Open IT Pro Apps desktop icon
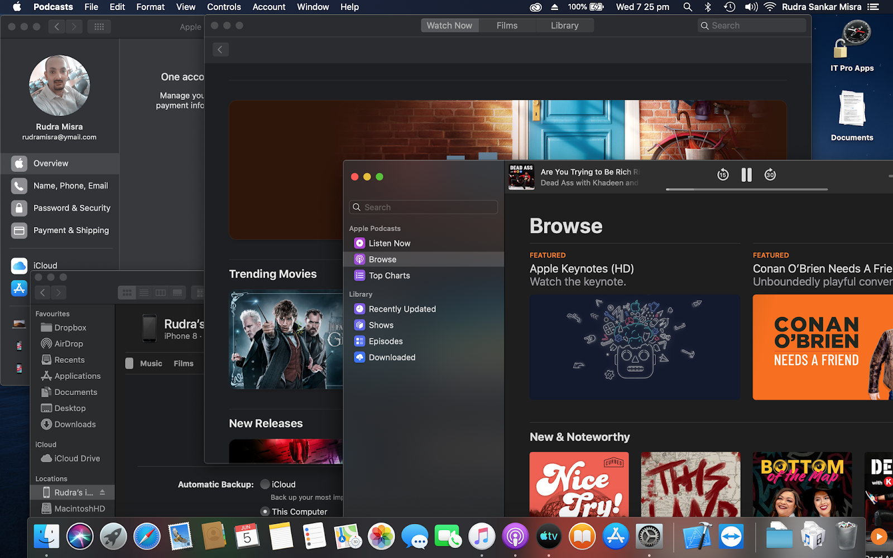Image resolution: width=893 pixels, height=558 pixels. [x=852, y=46]
